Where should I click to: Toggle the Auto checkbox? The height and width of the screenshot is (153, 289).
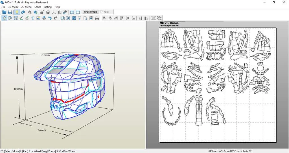click(102, 12)
